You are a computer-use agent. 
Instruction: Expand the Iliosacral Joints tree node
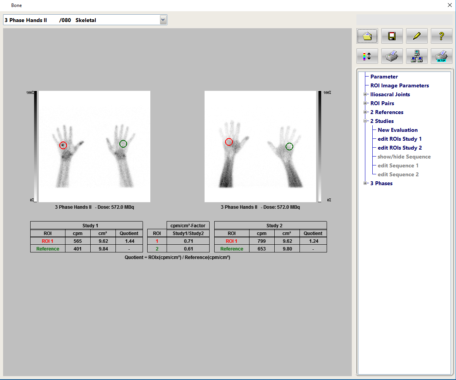pos(365,94)
